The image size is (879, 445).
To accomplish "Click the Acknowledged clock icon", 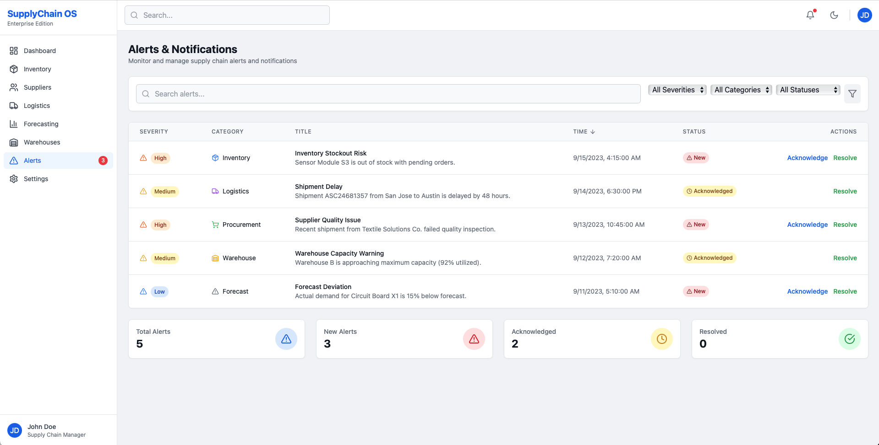I will tap(661, 339).
